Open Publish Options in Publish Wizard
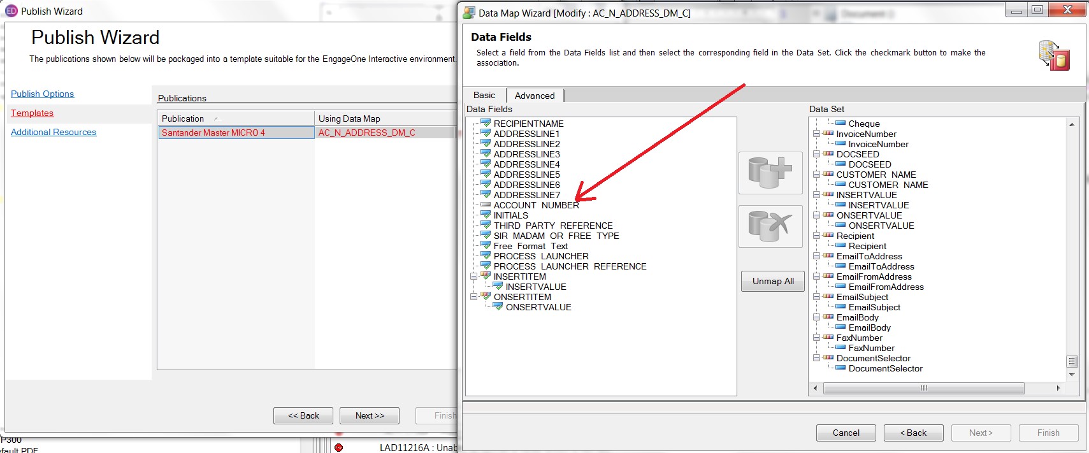Viewport: 1089px width, 453px height. pos(42,94)
